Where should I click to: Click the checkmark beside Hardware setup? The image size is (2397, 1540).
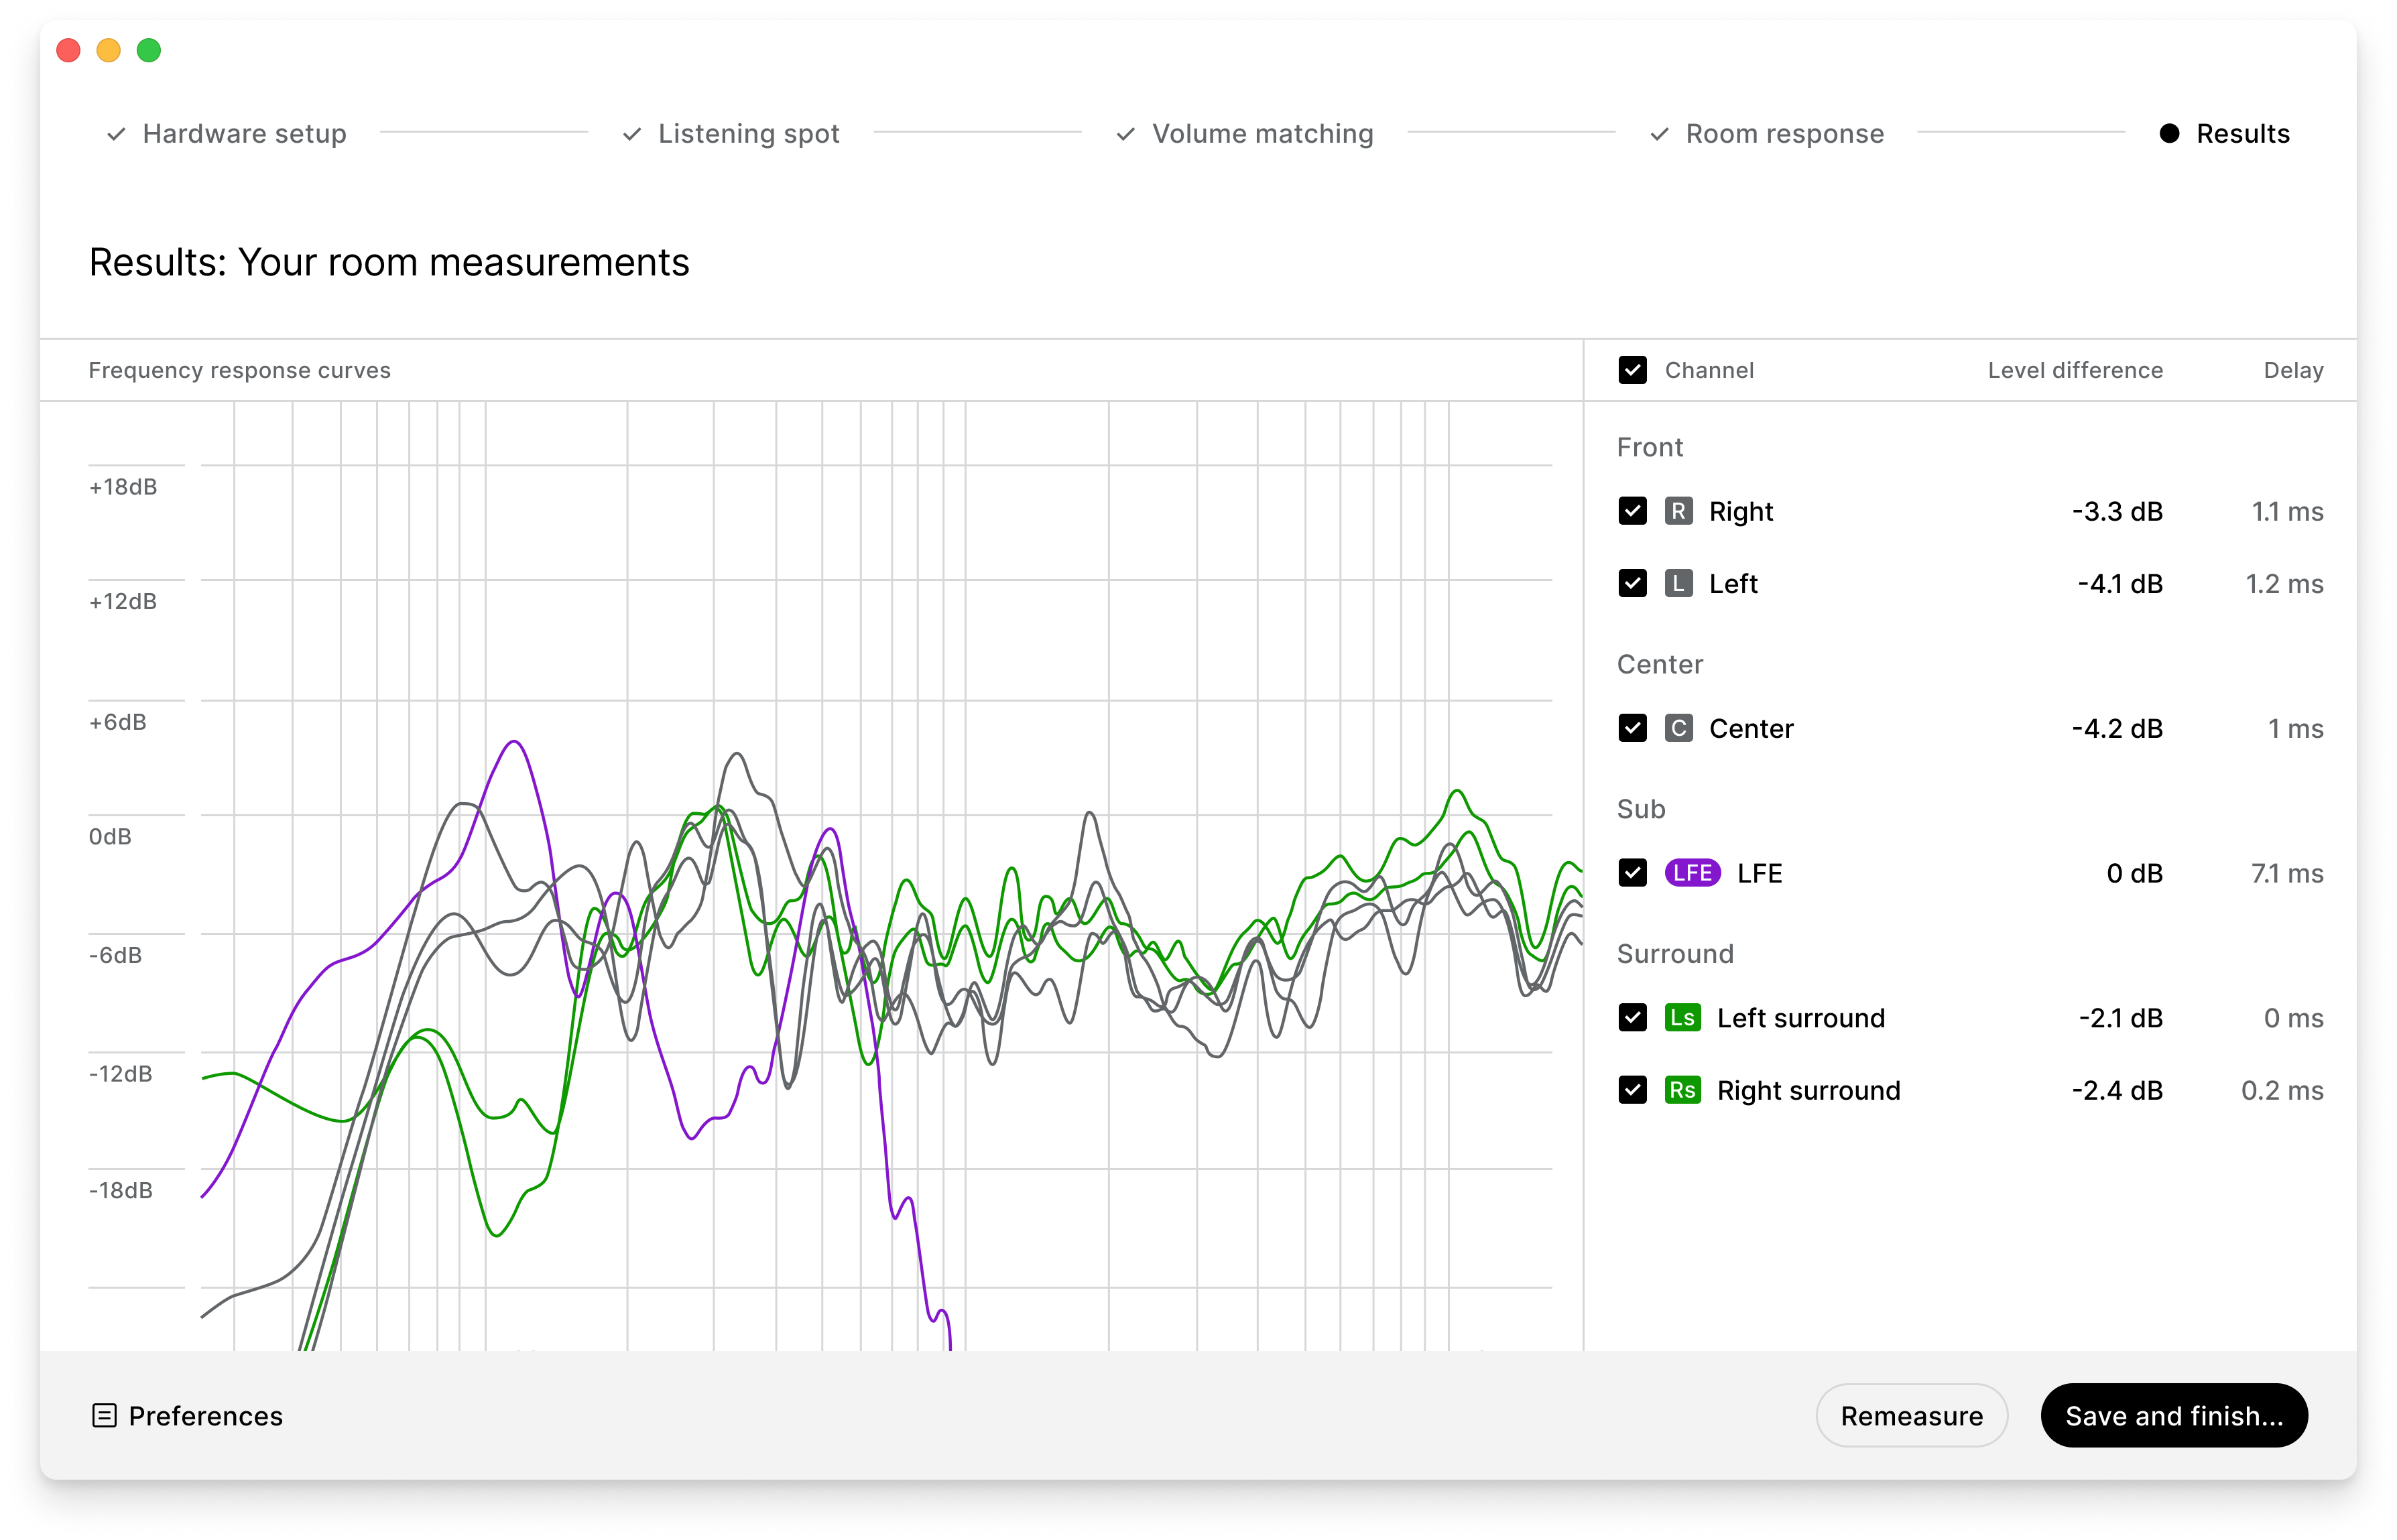tap(117, 133)
